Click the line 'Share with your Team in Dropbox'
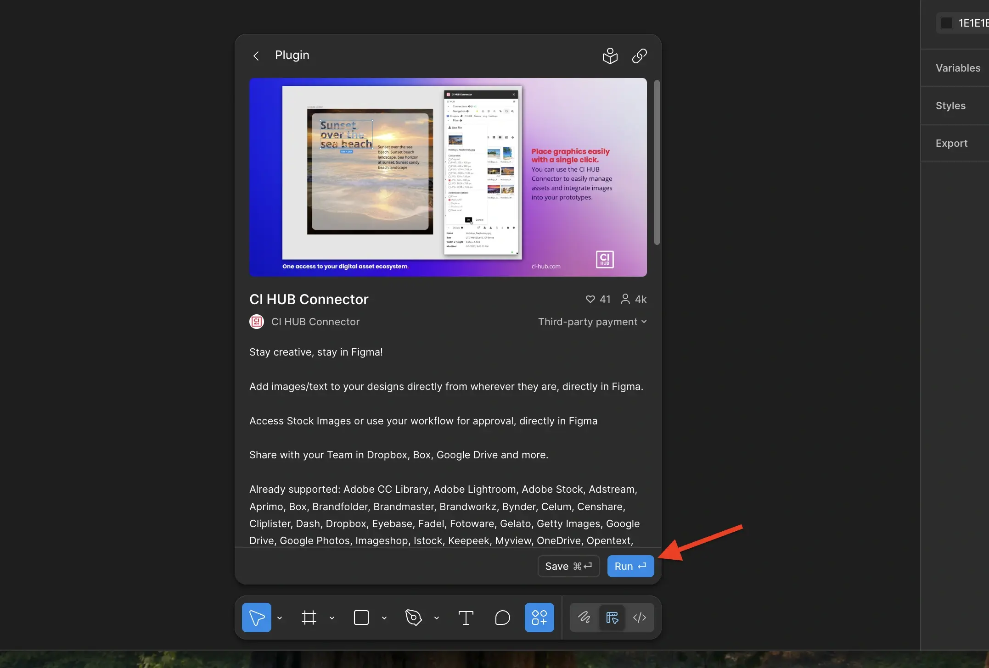 tap(399, 455)
